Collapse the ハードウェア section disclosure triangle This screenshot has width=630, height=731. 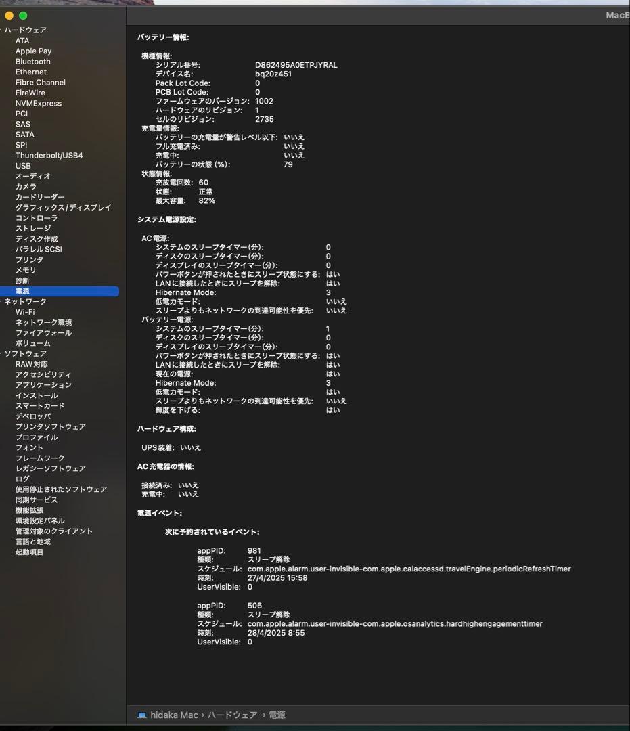[3, 30]
